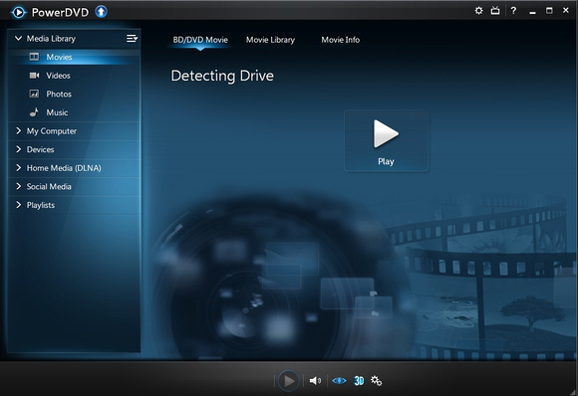Switch to the BD/DVD Movie tab
Viewport: 578px width, 396px height.
200,40
